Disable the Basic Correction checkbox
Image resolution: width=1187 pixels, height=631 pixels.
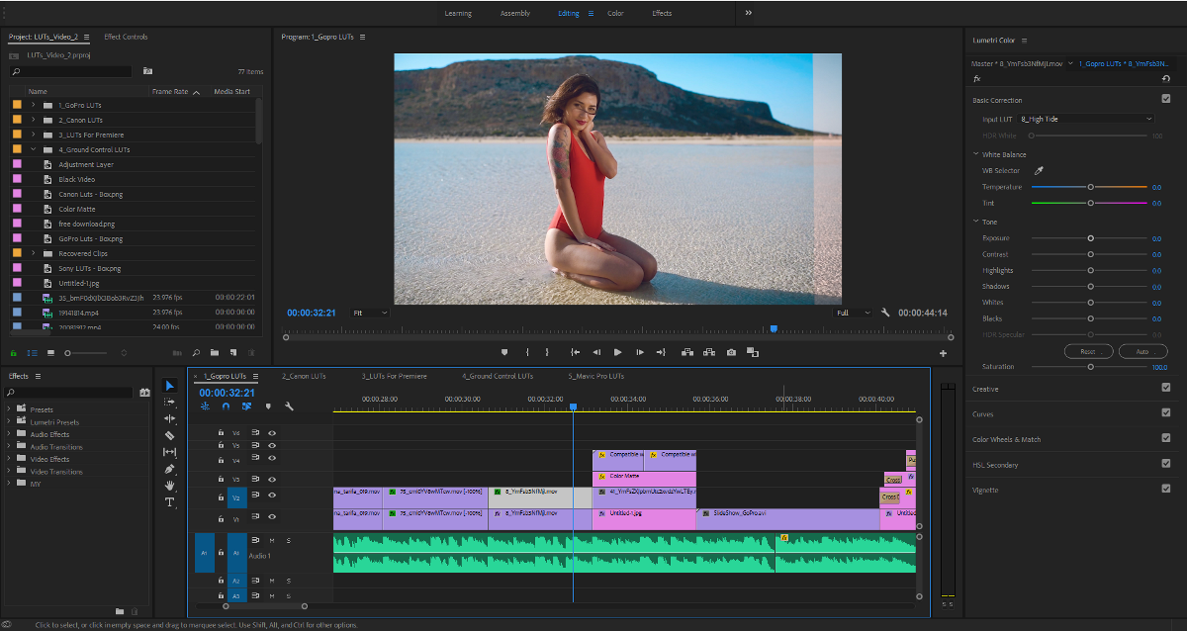1166,99
